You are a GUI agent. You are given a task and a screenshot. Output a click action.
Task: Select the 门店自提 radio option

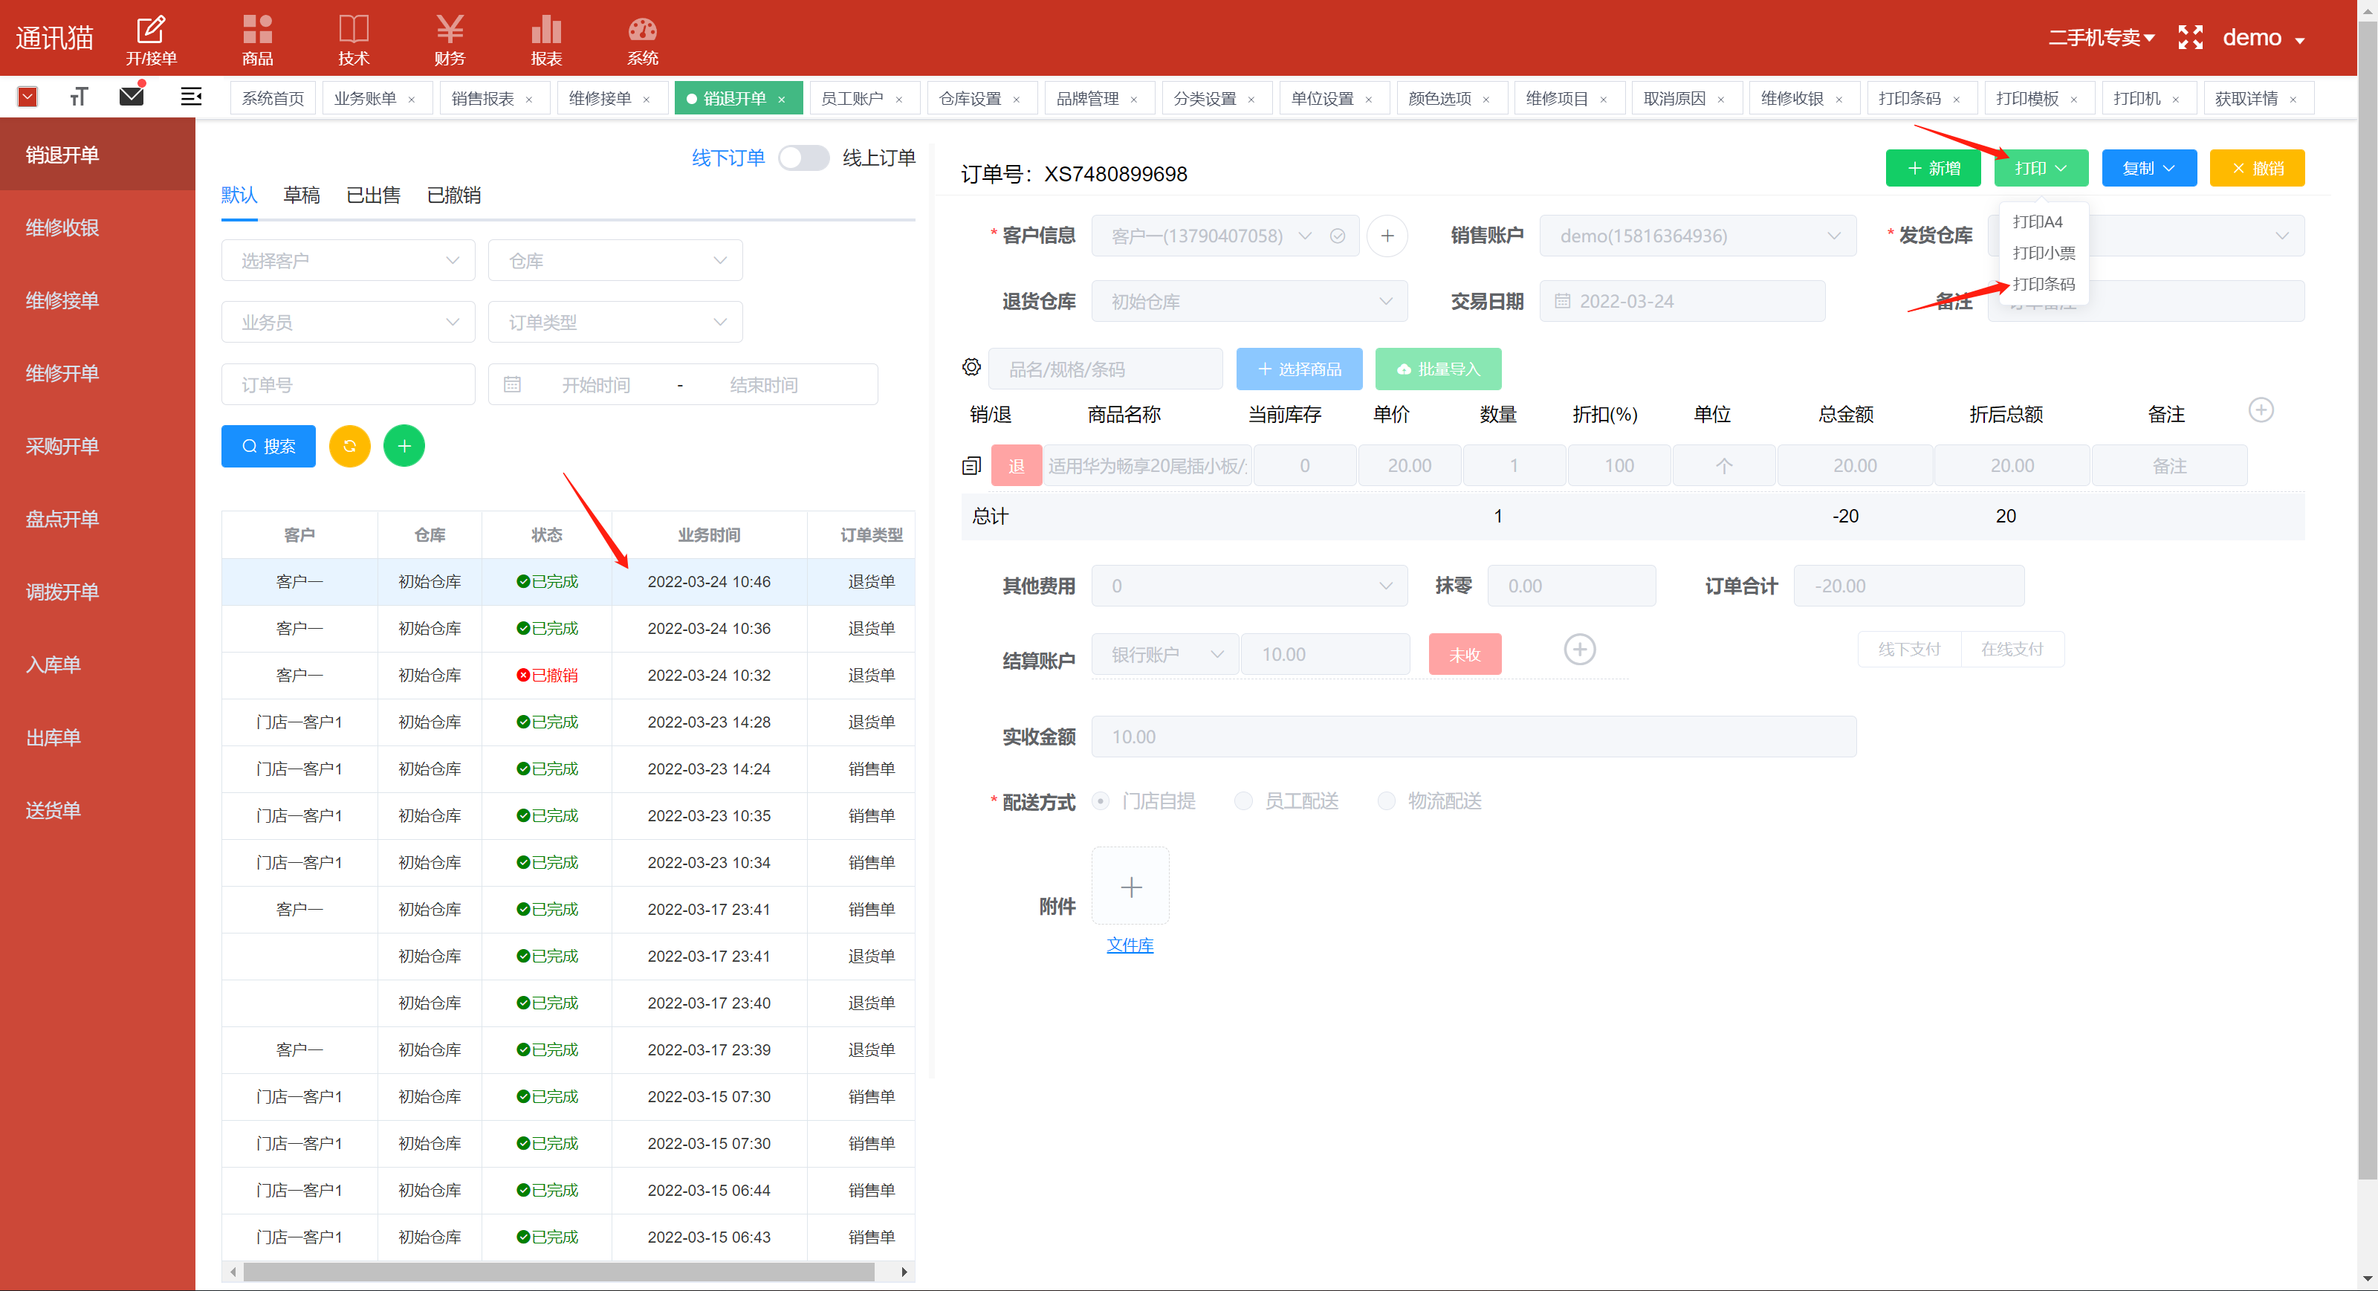(x=1101, y=801)
